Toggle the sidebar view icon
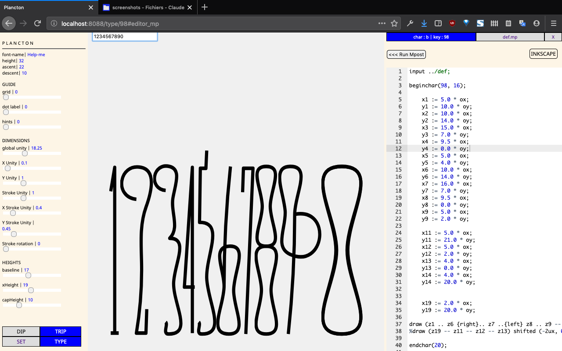The width and height of the screenshot is (562, 351). [x=438, y=23]
